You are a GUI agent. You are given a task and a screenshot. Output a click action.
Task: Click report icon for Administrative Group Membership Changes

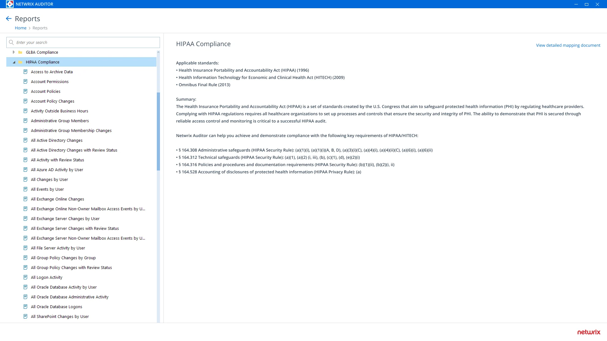[x=26, y=130]
